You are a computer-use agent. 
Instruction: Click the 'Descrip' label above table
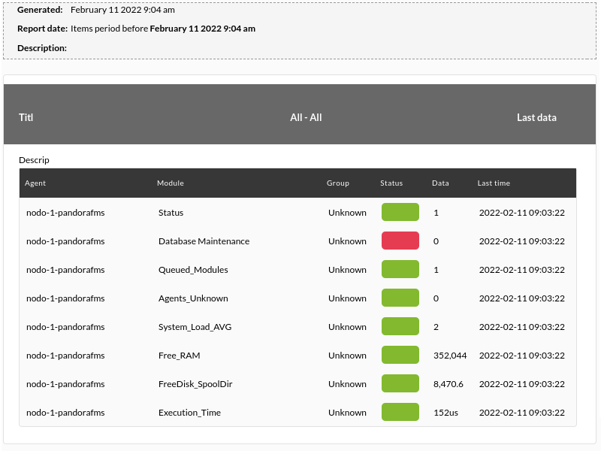34,160
